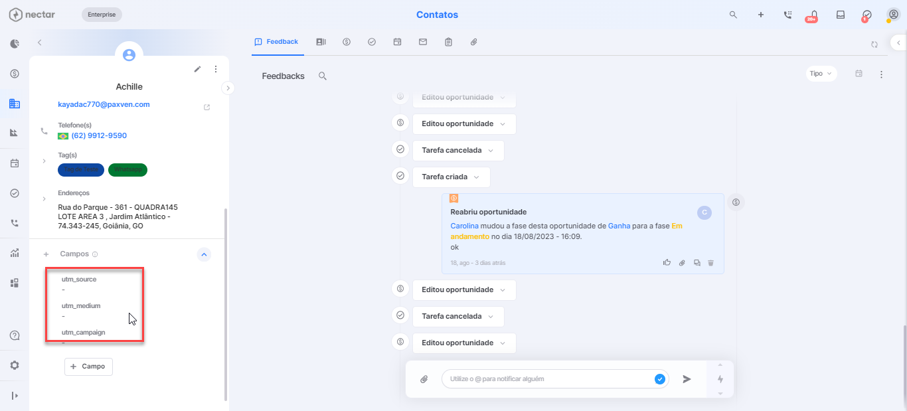Screen dimensions: 907x411
Task: Open the calendar tab in the contact tabs
Action: (397, 42)
